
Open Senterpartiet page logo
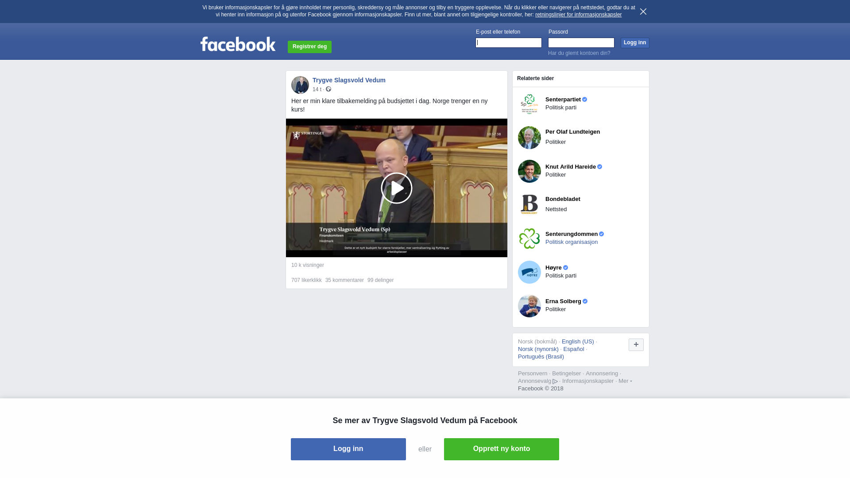pyautogui.click(x=529, y=104)
